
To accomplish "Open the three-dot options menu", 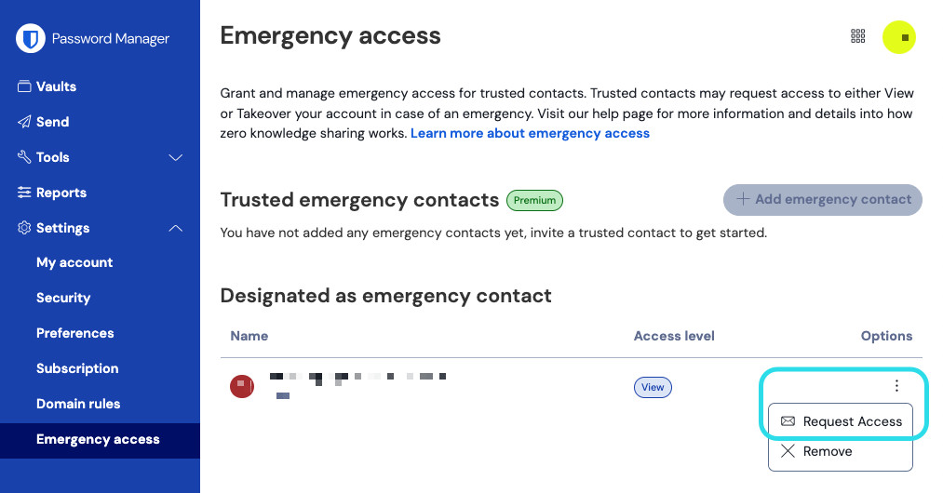I will (x=896, y=386).
